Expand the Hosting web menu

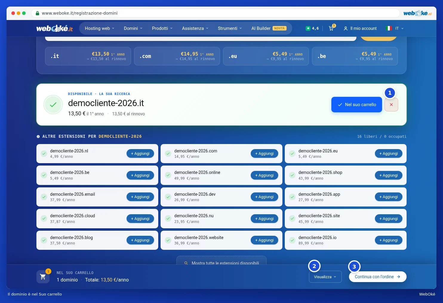click(100, 28)
